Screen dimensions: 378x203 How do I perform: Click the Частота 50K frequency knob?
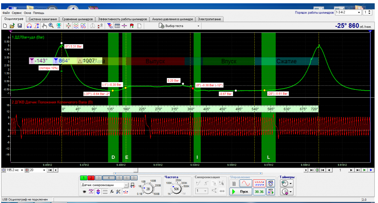176,189
